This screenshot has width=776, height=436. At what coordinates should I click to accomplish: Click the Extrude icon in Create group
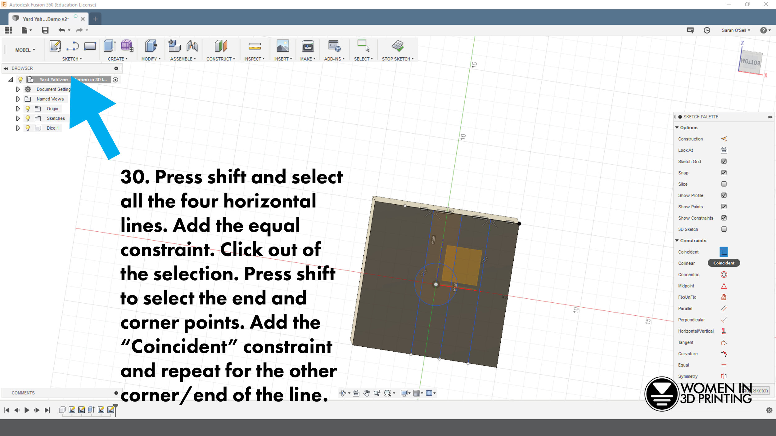tap(110, 46)
